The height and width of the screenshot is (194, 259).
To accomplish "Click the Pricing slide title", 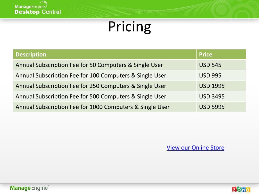I will click(x=129, y=27).
